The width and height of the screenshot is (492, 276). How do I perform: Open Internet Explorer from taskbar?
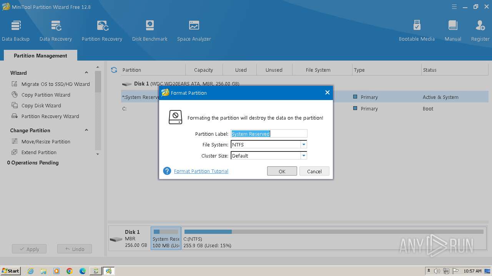(30, 271)
